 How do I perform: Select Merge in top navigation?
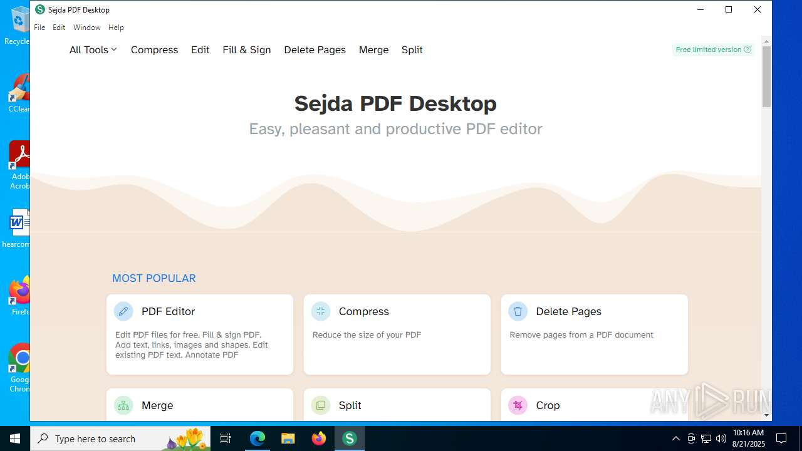point(373,50)
